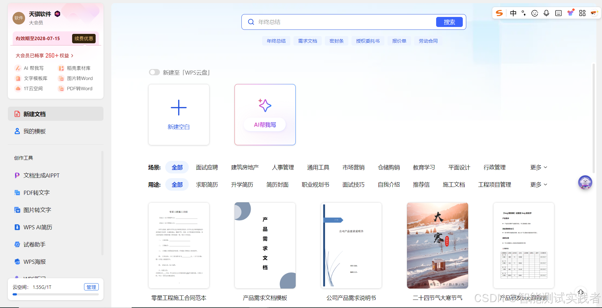
Task: Open the 文档生成AIPPT tool in sidebar
Action: pos(41,175)
